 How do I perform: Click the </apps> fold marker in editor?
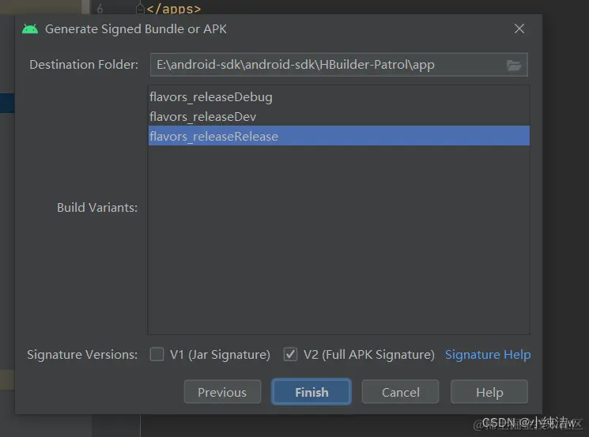(x=140, y=8)
